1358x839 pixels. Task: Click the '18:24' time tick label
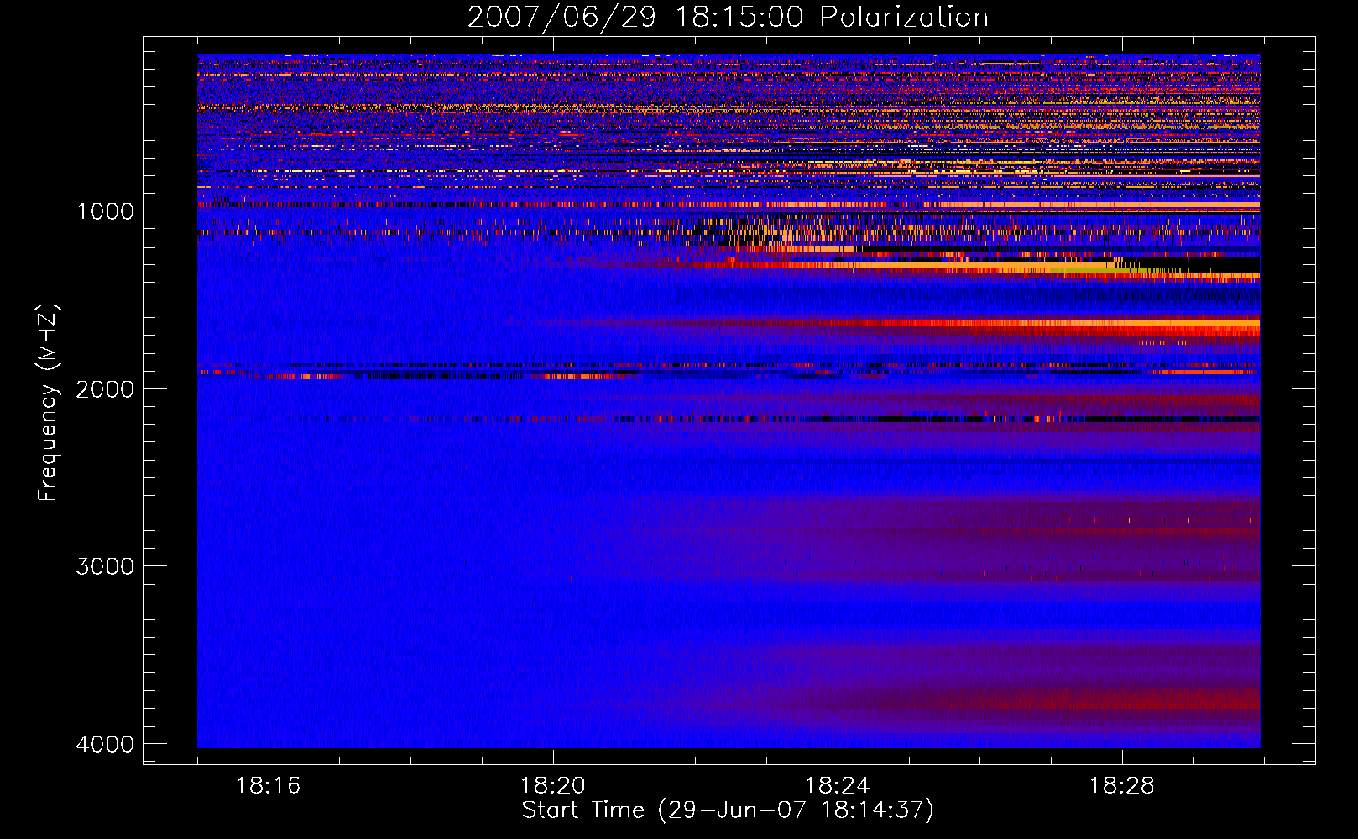[x=838, y=785]
